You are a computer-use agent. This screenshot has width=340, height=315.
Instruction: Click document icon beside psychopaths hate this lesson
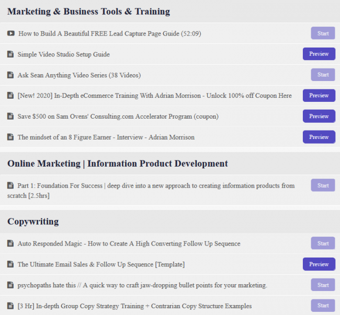pos(10,285)
